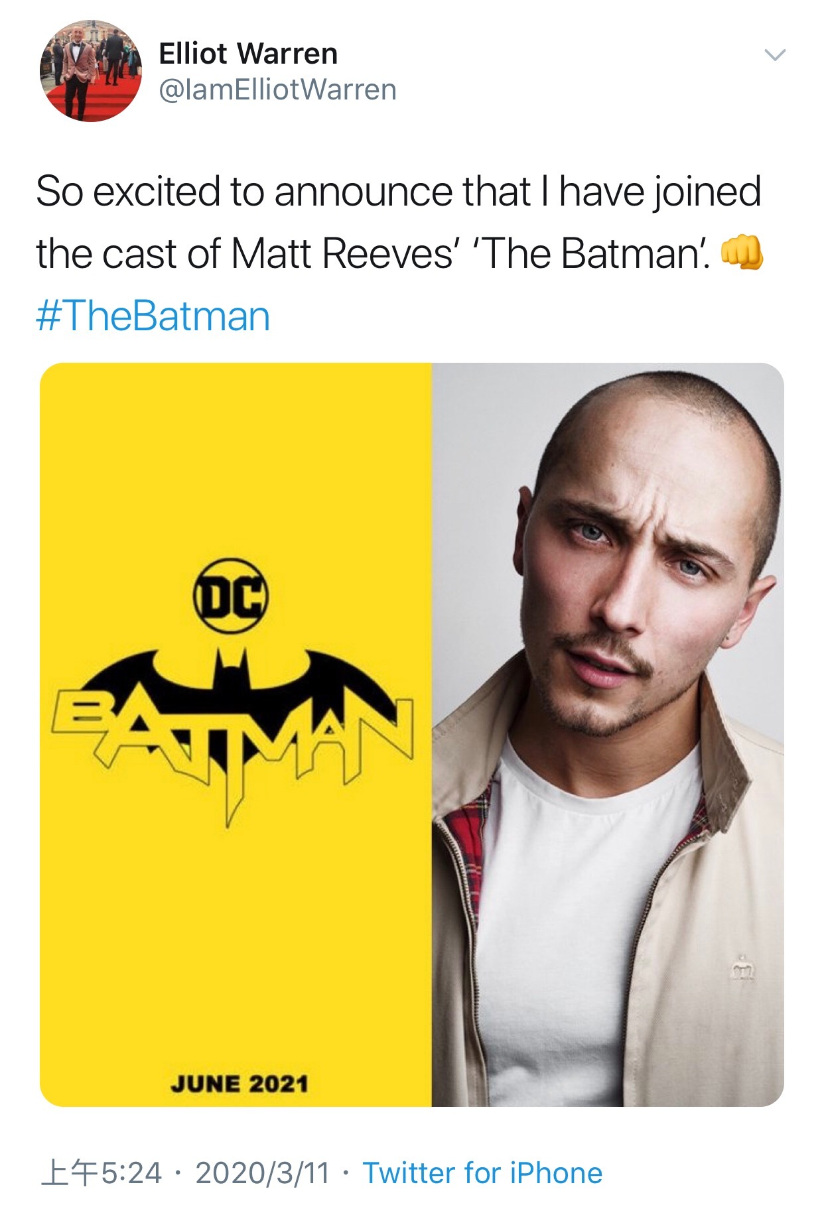The height and width of the screenshot is (1211, 824).
Task: Open the #TheBatman hashtag
Action: [153, 316]
